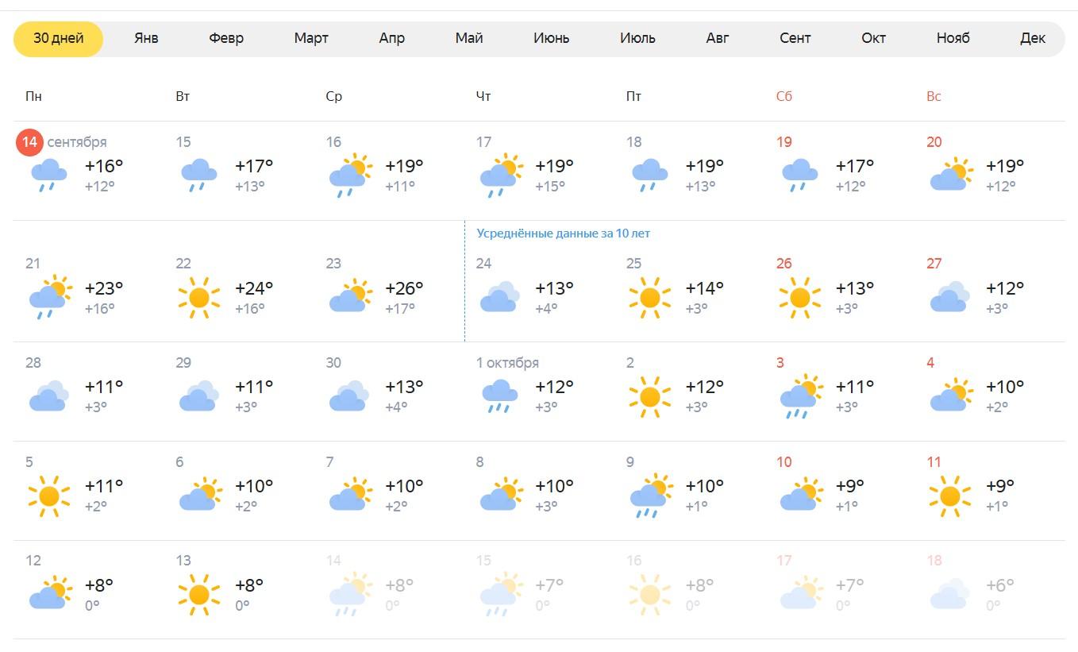Click the +26° temperature on September 23
1078x652 pixels.
point(404,287)
